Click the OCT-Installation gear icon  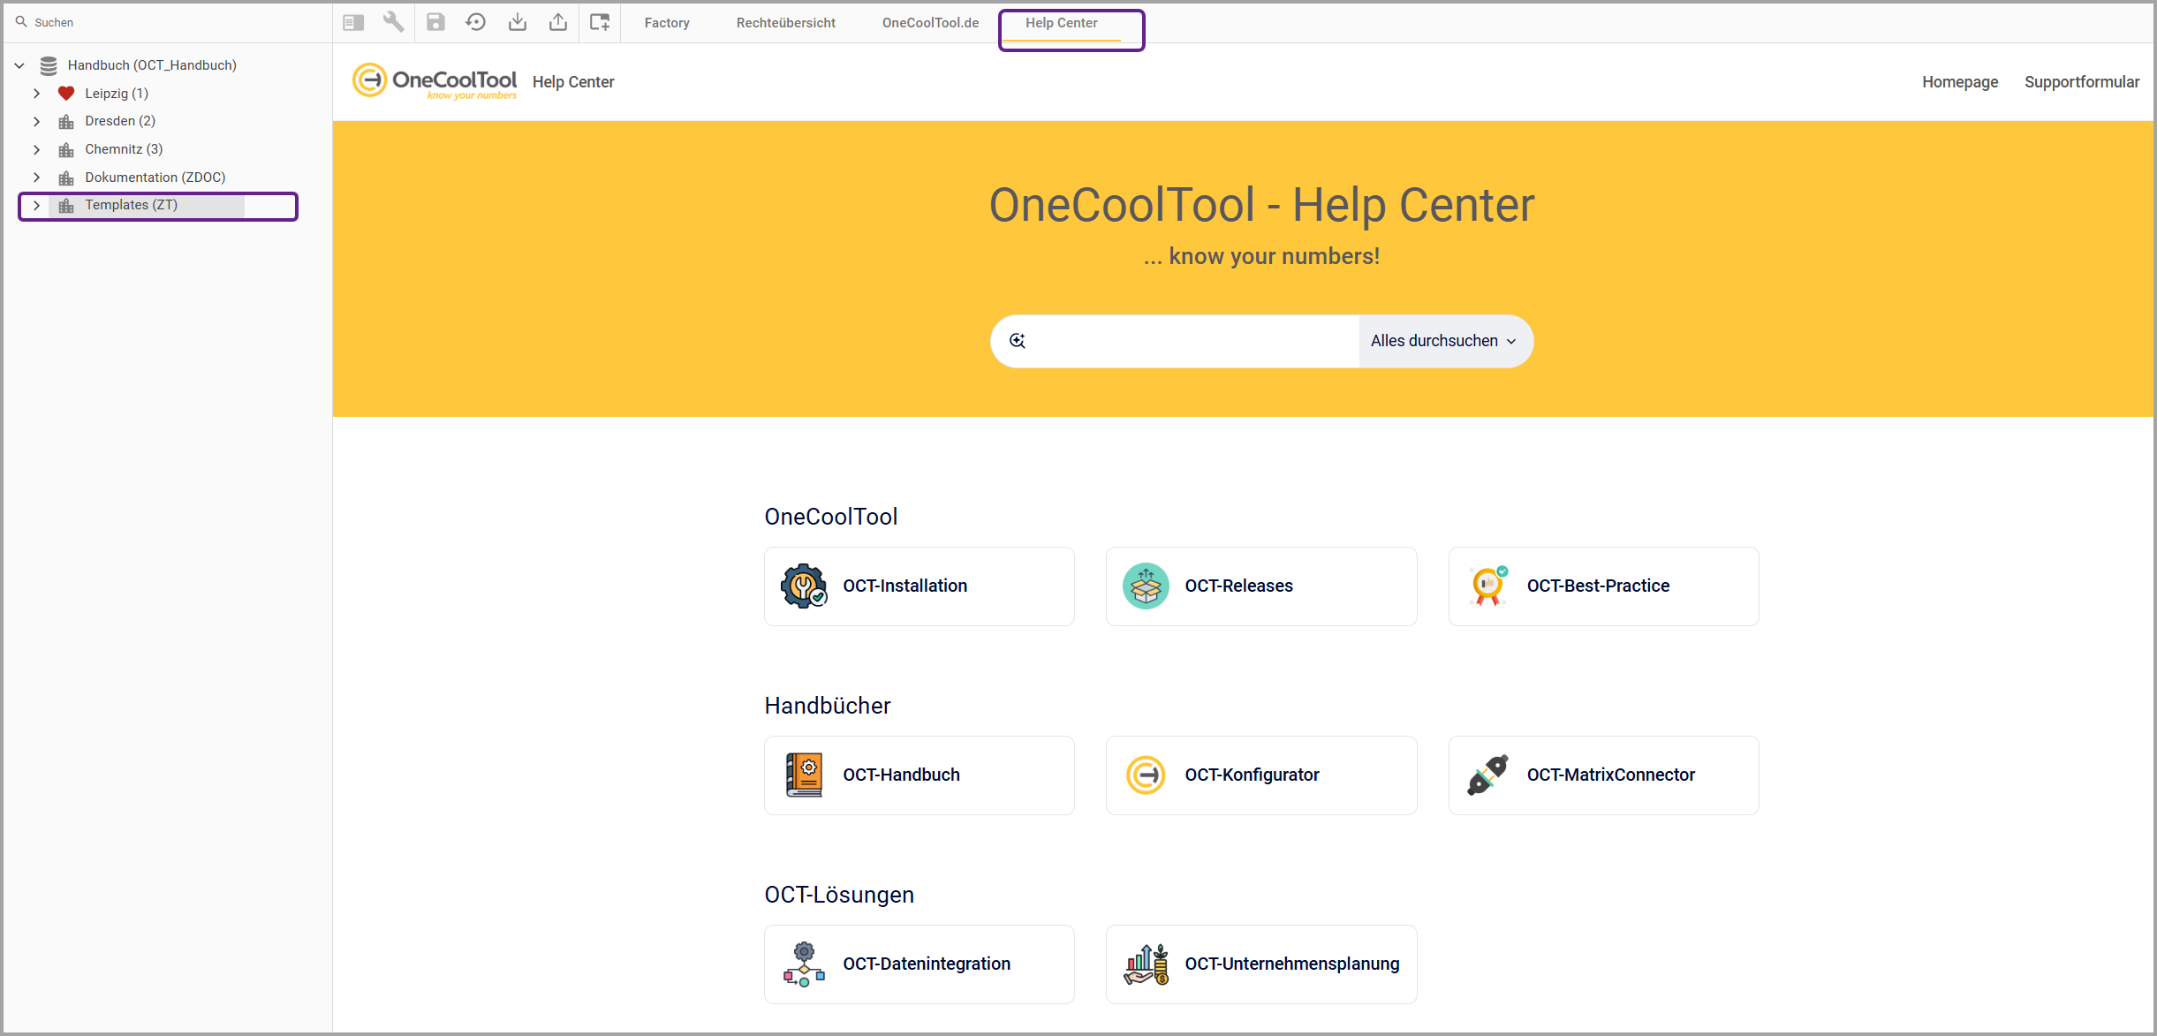click(x=804, y=586)
